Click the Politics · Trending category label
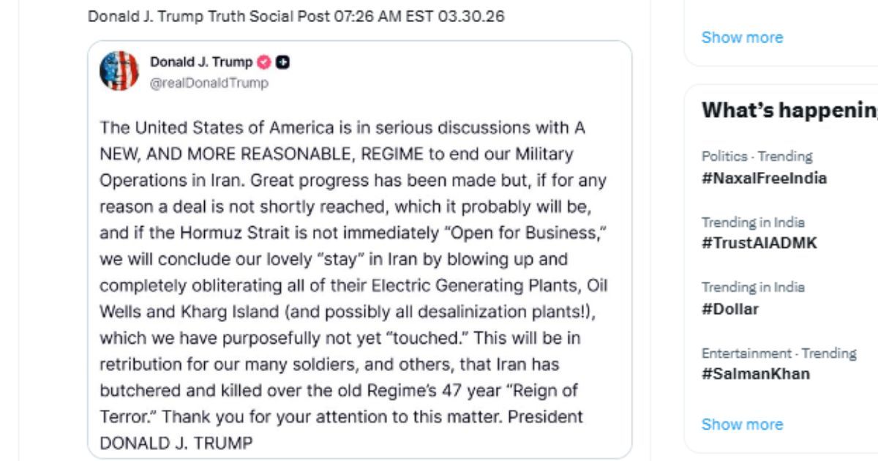 tap(757, 157)
